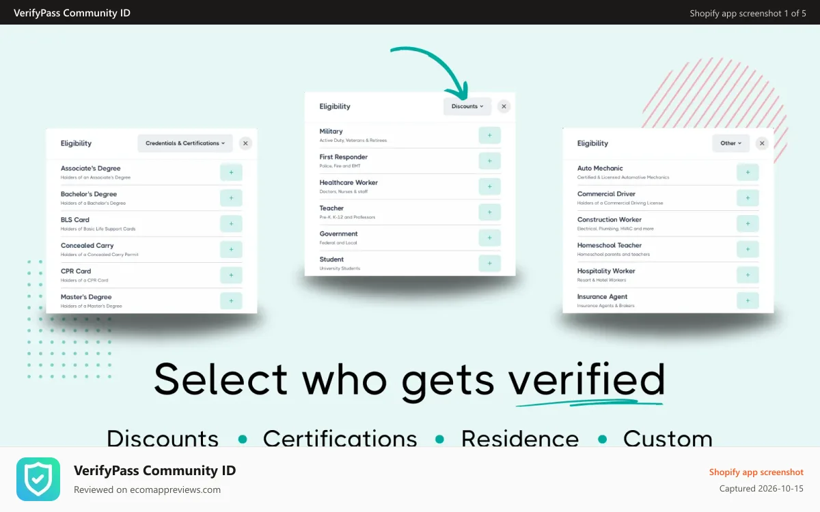Click the Associate's Degree row label
Image resolution: width=820 pixels, height=512 pixels.
coord(90,169)
